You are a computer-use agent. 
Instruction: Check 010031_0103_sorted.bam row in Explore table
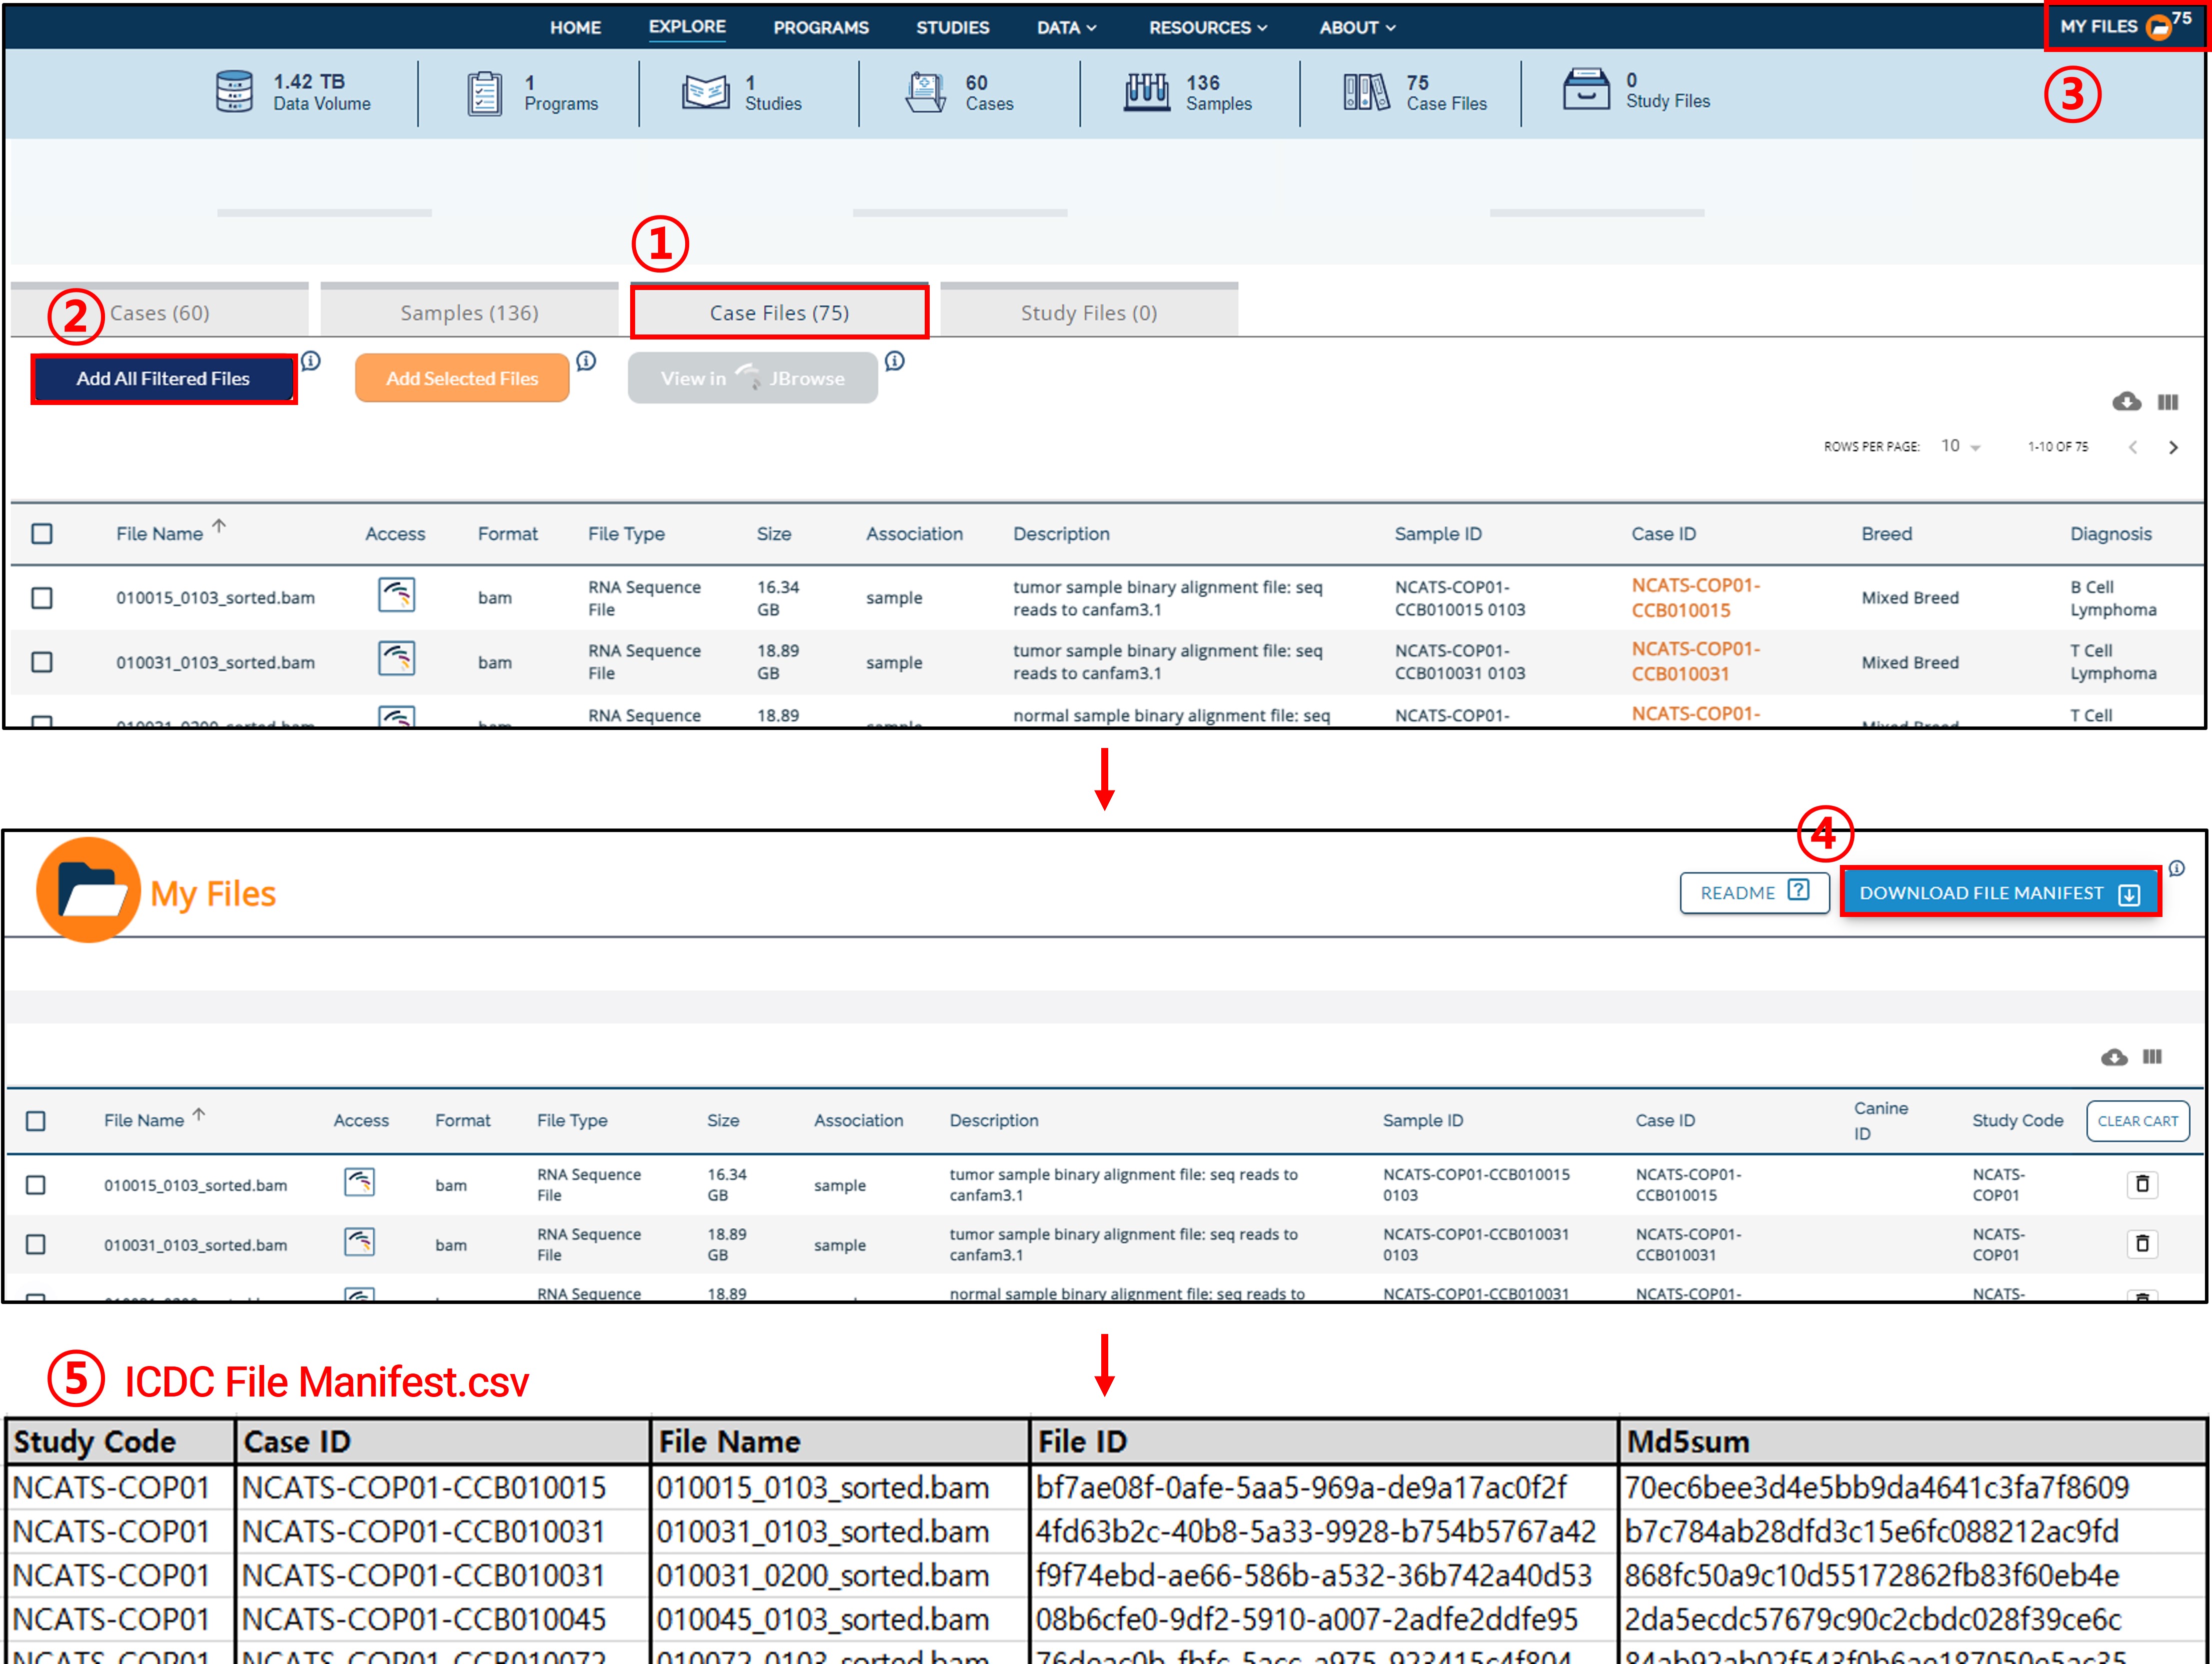click(42, 662)
